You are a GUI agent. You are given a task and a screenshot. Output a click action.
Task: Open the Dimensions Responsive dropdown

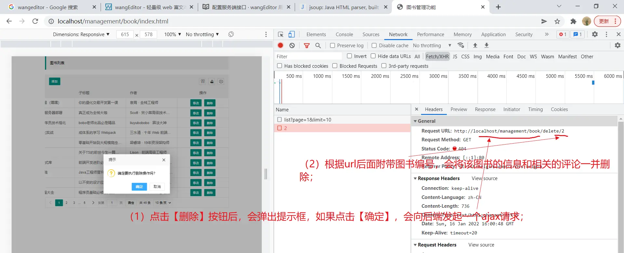pyautogui.click(x=81, y=35)
